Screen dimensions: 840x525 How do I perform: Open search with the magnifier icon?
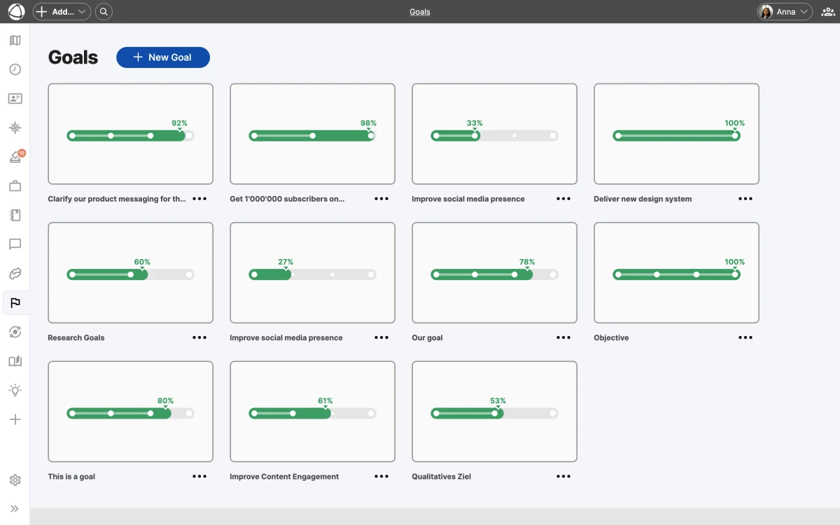[x=104, y=11]
